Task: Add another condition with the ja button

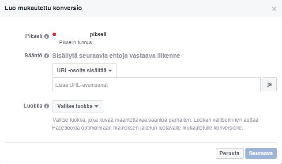Action: 269,84
